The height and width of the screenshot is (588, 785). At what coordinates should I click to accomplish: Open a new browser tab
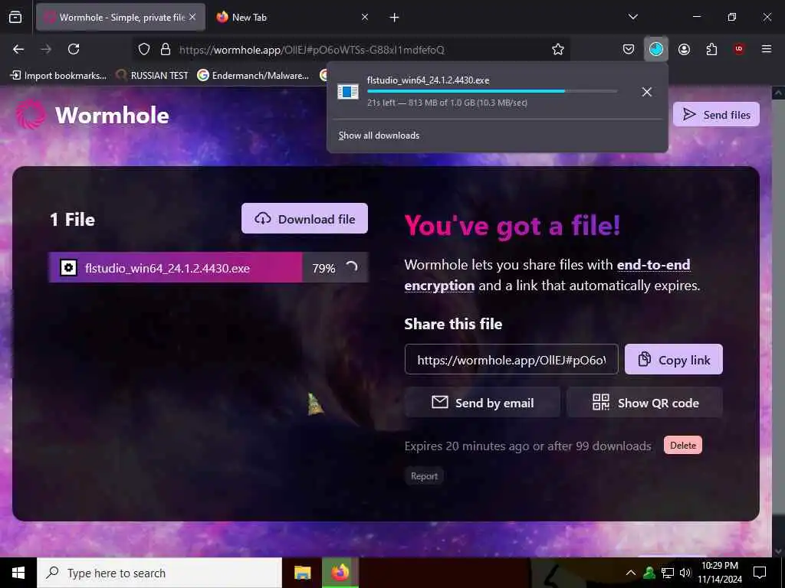click(395, 18)
